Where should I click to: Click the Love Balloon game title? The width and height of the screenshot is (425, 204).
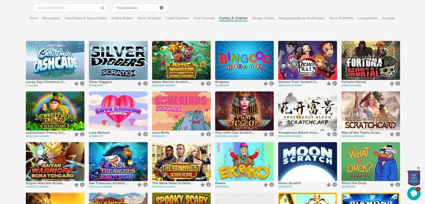(100, 133)
